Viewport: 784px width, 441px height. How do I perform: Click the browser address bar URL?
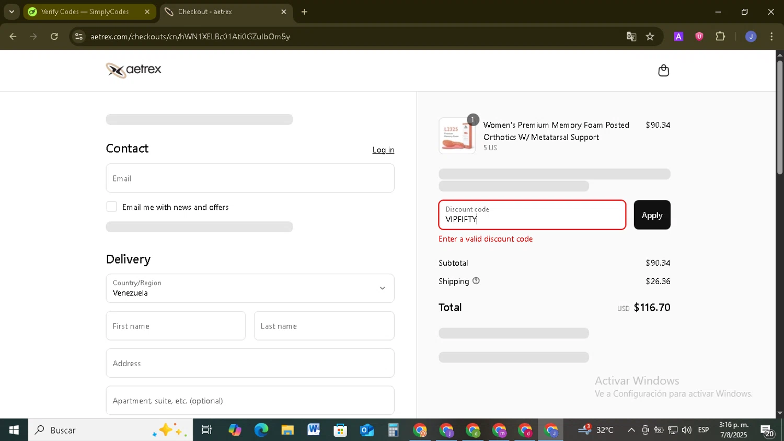190,37
